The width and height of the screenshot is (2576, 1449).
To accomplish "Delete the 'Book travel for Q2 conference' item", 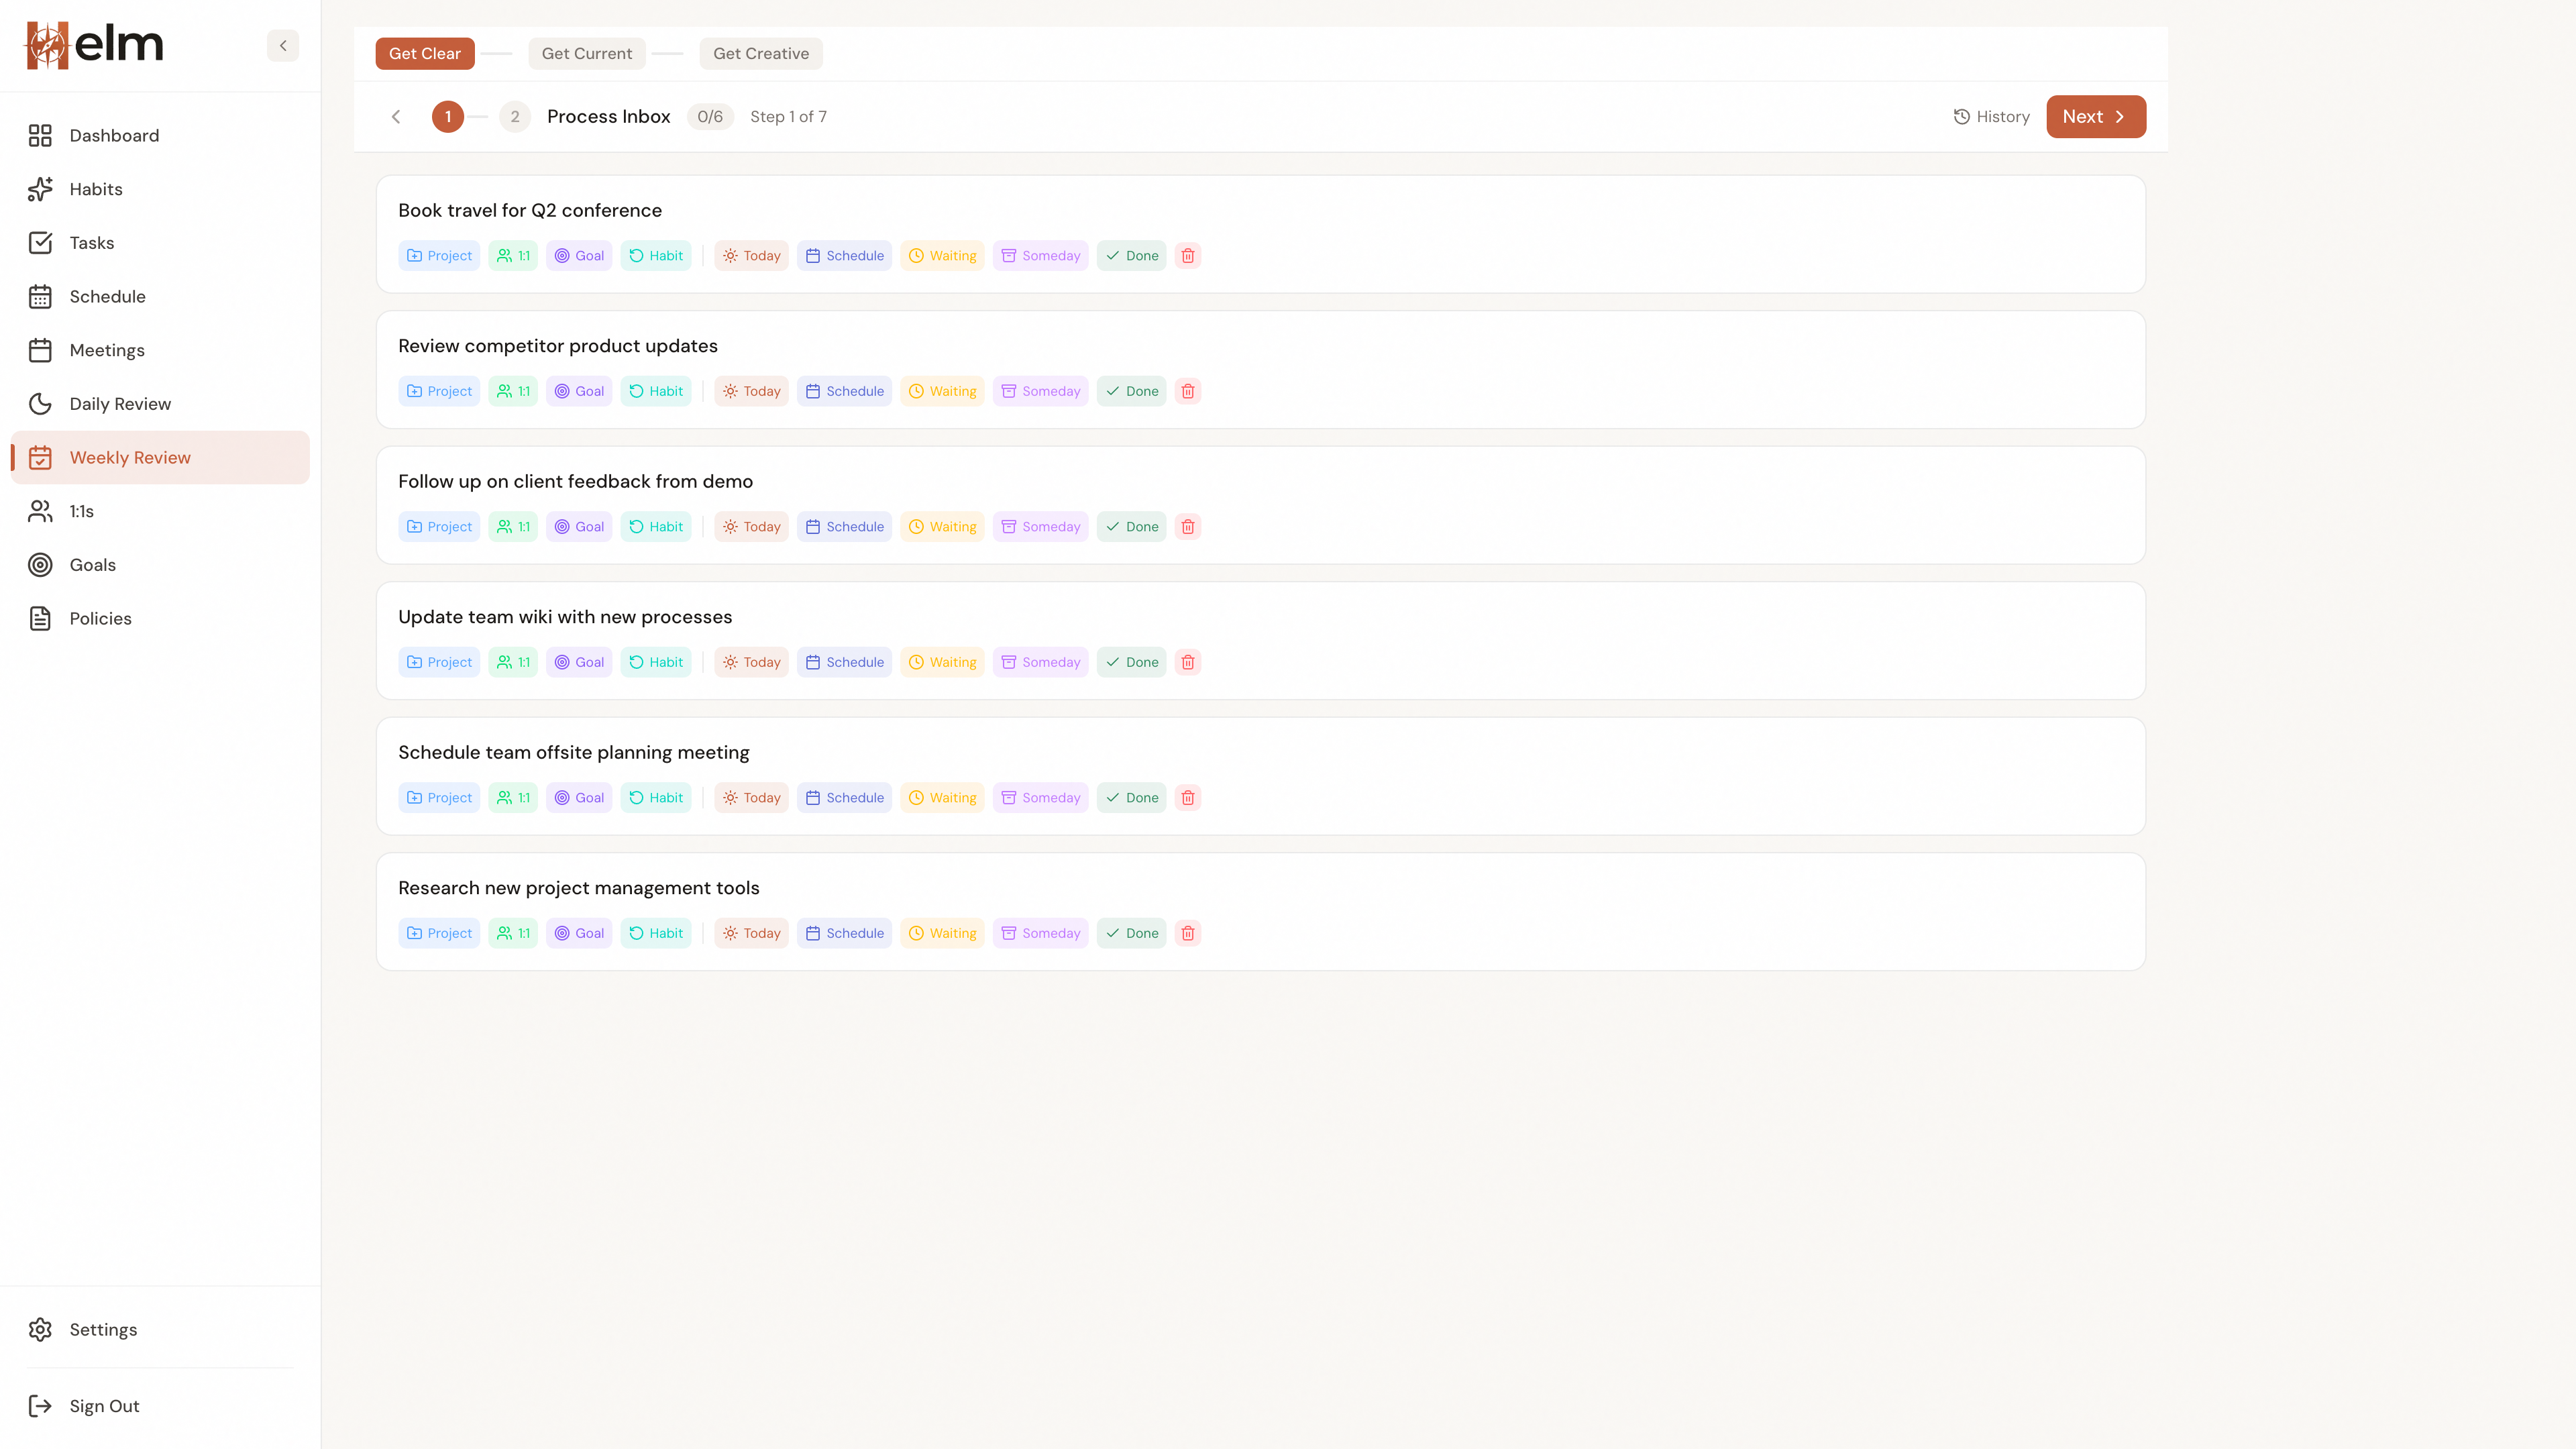I will coord(1188,255).
